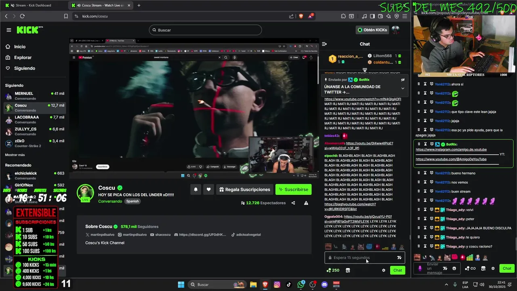Image resolution: width=517 pixels, height=291 pixels.
Task: Open the recommended channel elchiclekick
Action: pyautogui.click(x=34, y=175)
